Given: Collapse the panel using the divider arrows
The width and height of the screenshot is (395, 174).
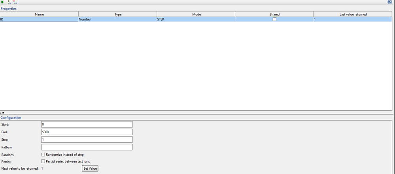Looking at the screenshot, I should (2, 113).
